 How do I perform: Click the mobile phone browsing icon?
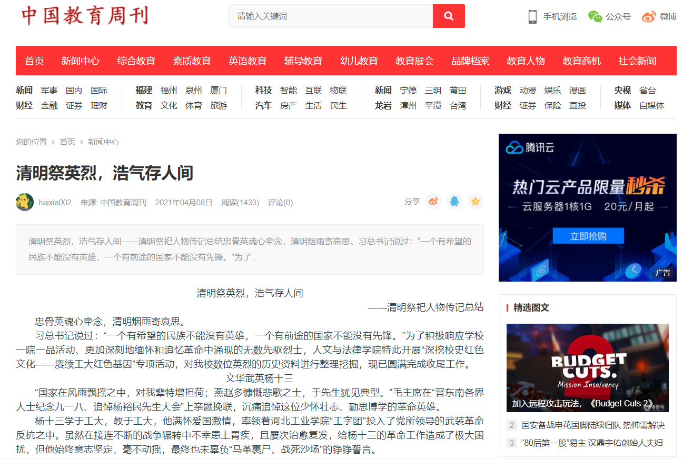(x=532, y=16)
